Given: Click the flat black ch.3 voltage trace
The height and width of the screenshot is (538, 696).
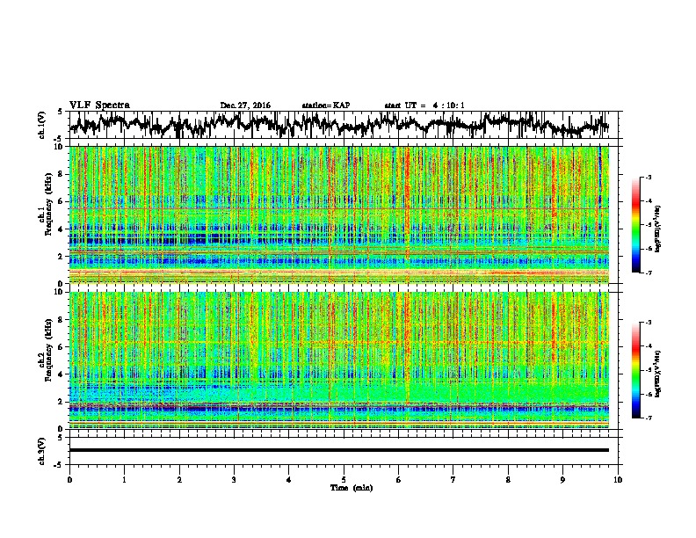Looking at the screenshot, I should (339, 450).
